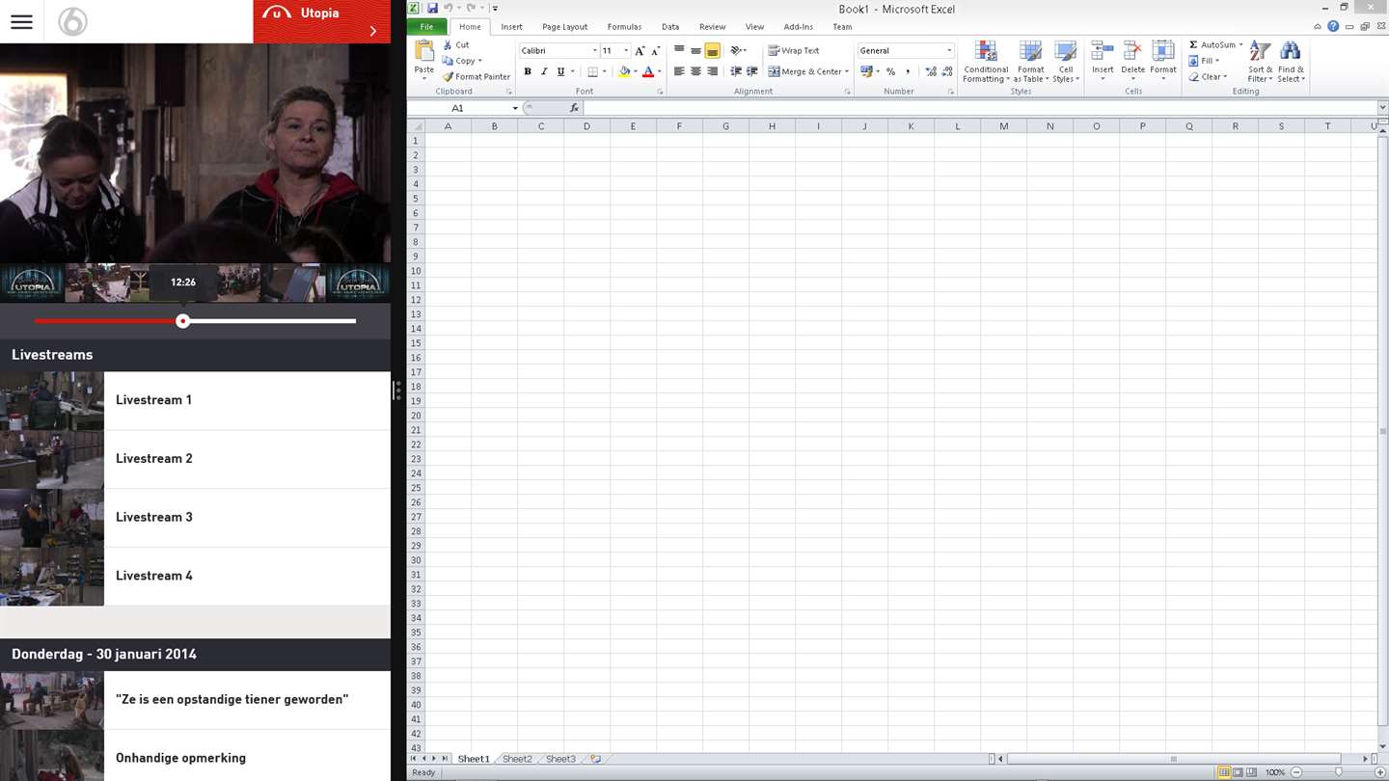Redo action in Excel Quick Access Toolbar
Screen dimensions: 1389x781
472,8
